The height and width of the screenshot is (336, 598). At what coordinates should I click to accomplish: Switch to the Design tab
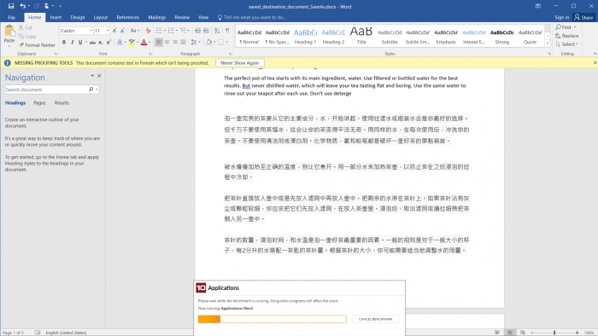click(78, 17)
